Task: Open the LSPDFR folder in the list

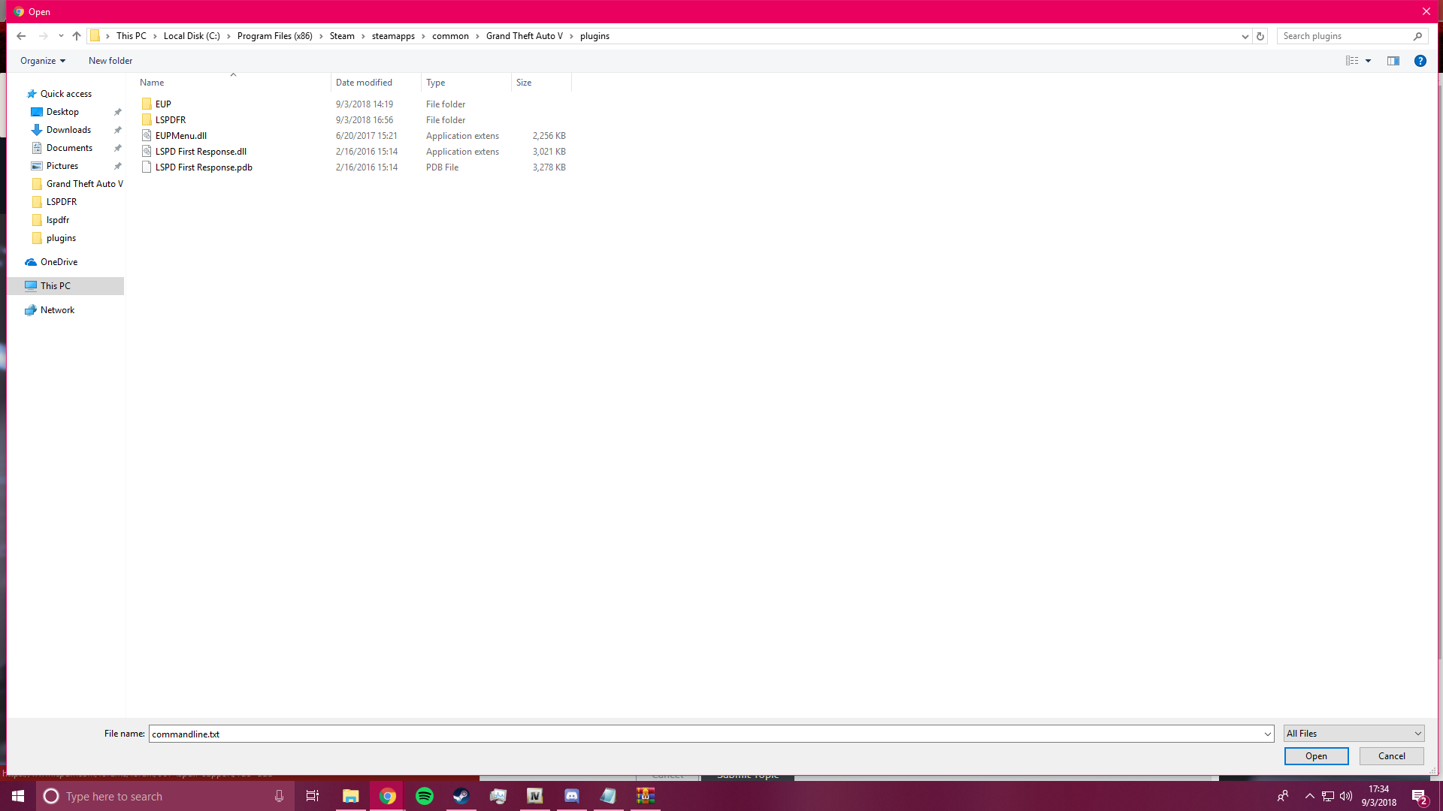Action: (x=171, y=120)
